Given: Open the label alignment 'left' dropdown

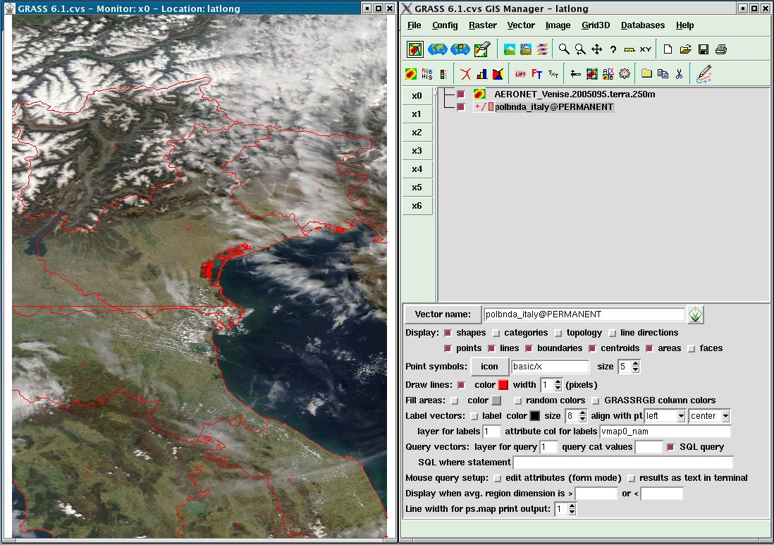Looking at the screenshot, I should pos(680,416).
